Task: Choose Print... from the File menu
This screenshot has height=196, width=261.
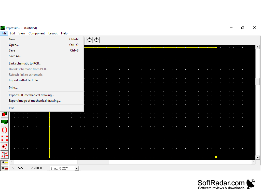Action: point(42,87)
